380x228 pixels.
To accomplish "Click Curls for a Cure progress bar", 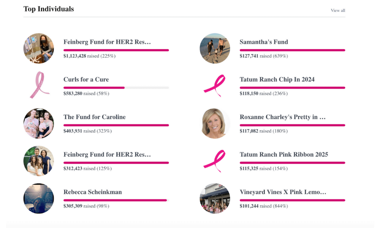I will point(116,88).
